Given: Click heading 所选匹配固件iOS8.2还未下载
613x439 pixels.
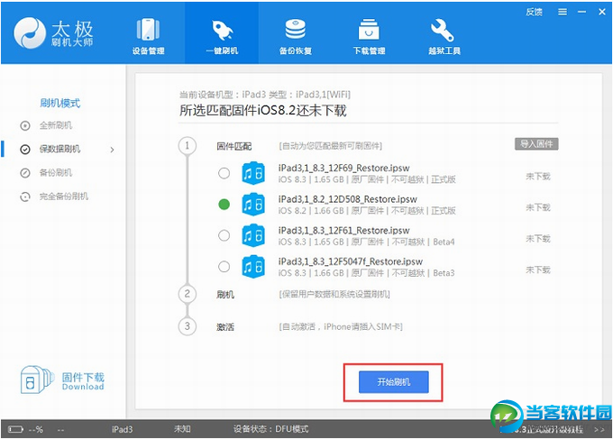Looking at the screenshot, I should pos(262,111).
